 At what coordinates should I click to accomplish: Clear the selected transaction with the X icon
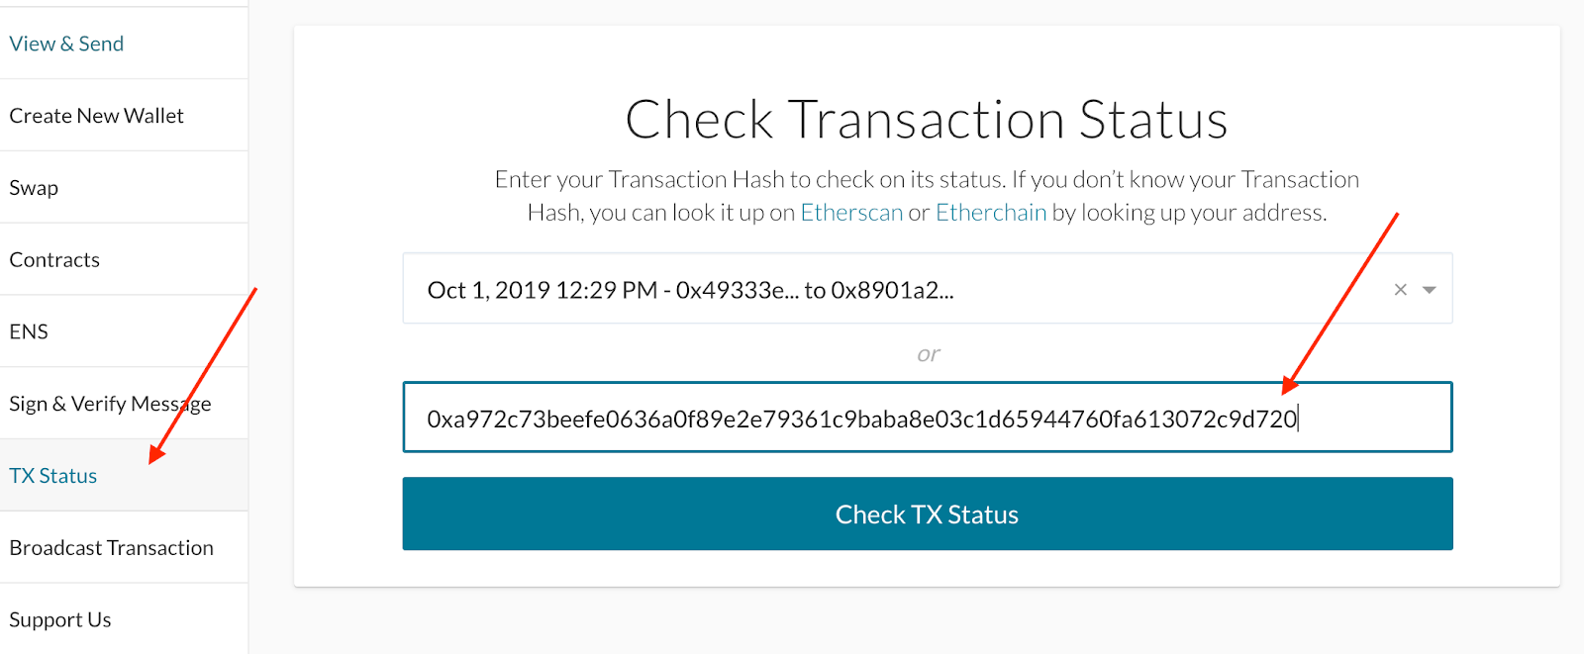click(x=1400, y=289)
